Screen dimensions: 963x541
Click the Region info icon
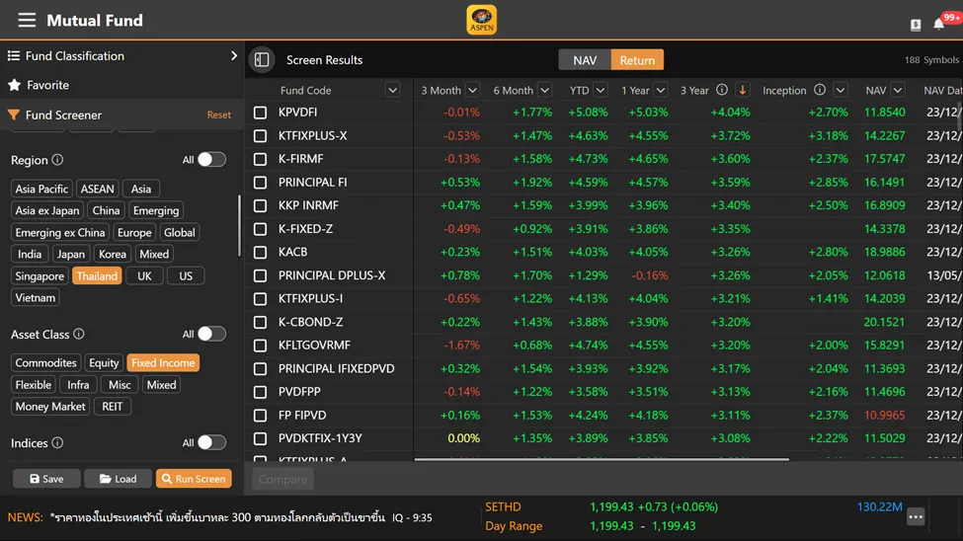[x=57, y=160]
